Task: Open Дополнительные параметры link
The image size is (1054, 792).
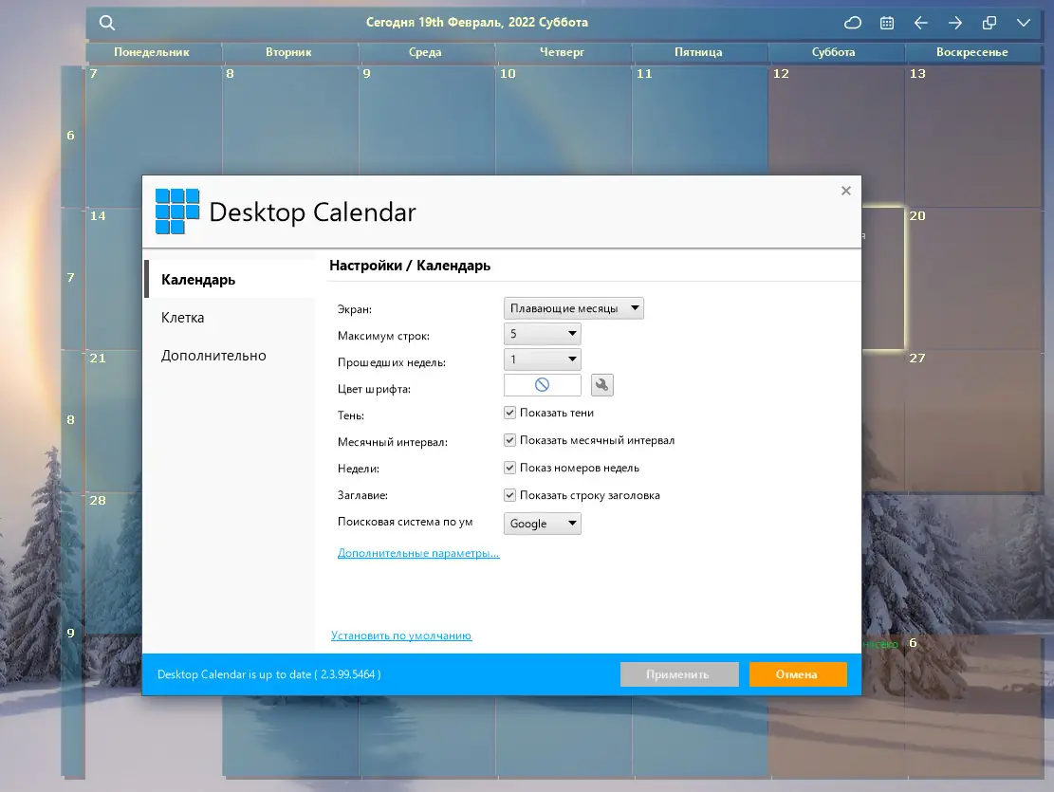Action: [418, 553]
